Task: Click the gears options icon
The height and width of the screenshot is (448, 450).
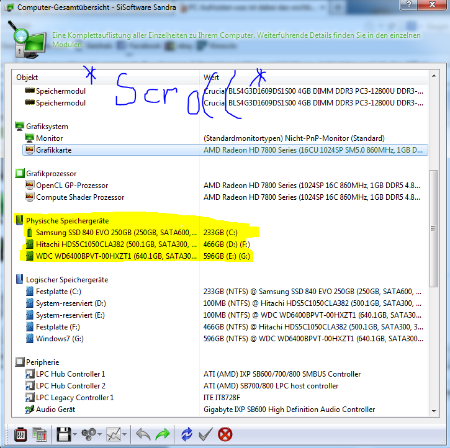Action: pyautogui.click(x=89, y=434)
